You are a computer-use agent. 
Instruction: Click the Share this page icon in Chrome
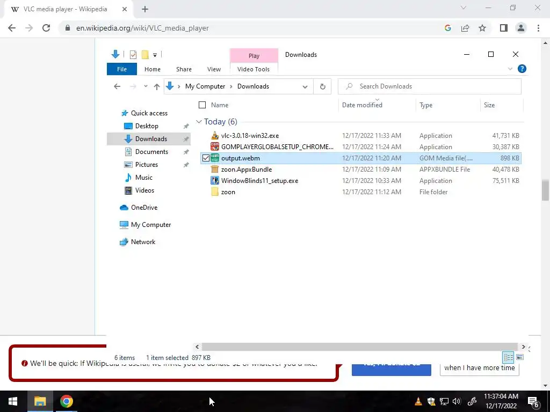tap(465, 28)
